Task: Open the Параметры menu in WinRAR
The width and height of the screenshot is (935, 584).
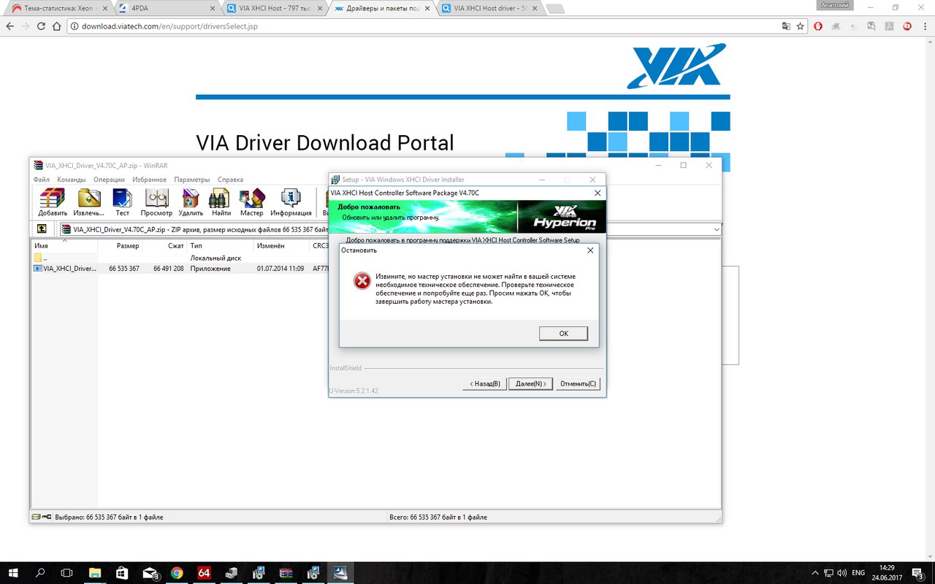Action: coord(192,180)
